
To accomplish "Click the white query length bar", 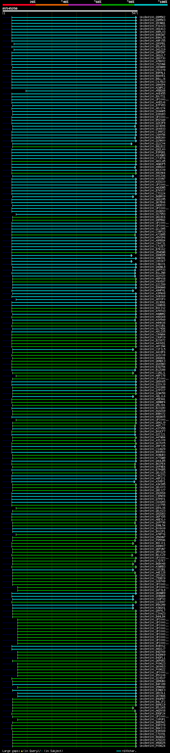I will (x=70, y=11).
